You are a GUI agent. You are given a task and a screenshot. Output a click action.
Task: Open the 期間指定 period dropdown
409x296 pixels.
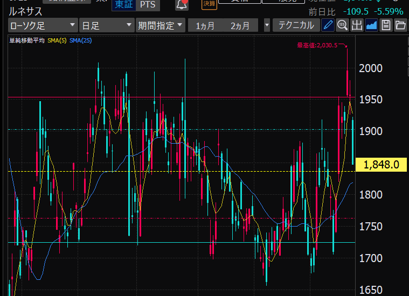click(161, 25)
